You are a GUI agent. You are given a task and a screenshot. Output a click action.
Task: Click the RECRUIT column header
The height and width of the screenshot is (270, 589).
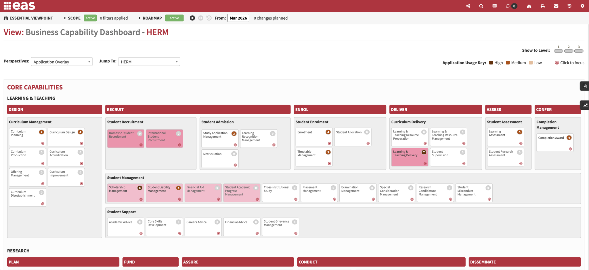pyautogui.click(x=198, y=109)
